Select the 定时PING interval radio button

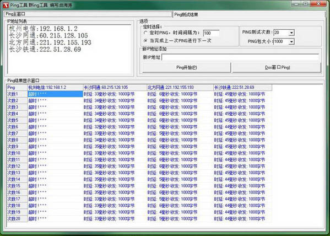pyautogui.click(x=145, y=33)
